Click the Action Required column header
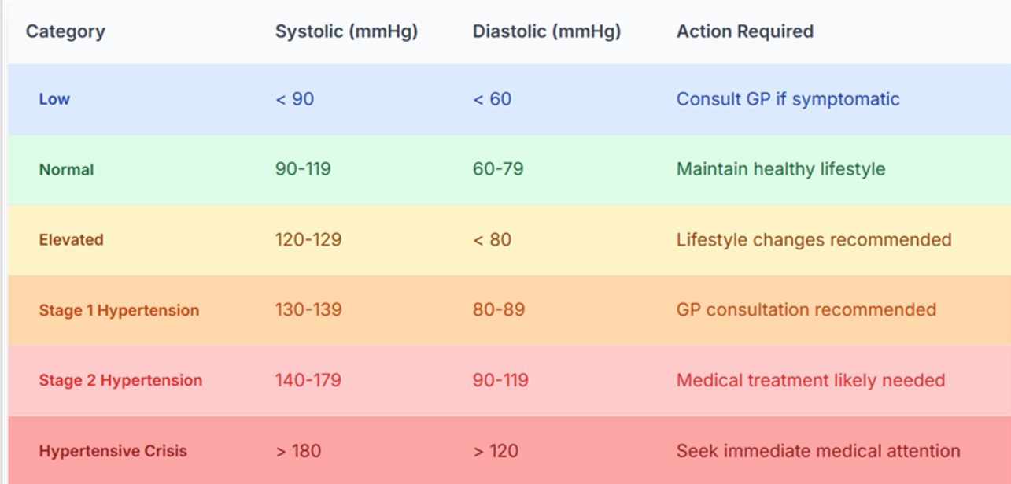Viewport: 1011px width, 484px height. coord(745,31)
